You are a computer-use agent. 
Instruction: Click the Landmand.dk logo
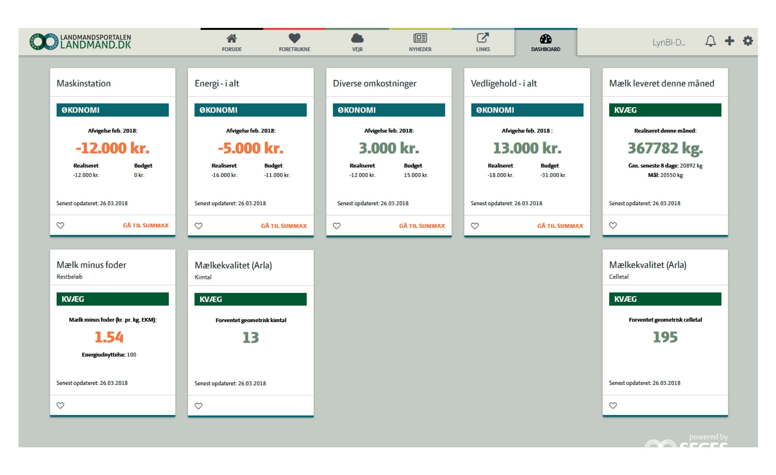pyautogui.click(x=80, y=42)
